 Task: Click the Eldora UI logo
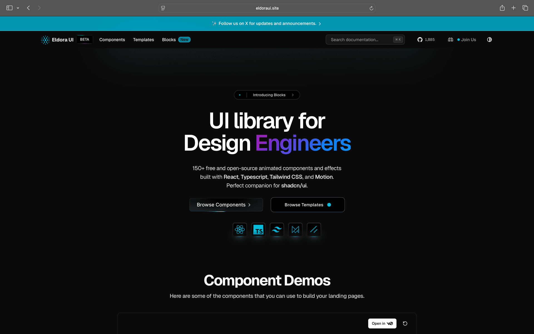point(57,40)
